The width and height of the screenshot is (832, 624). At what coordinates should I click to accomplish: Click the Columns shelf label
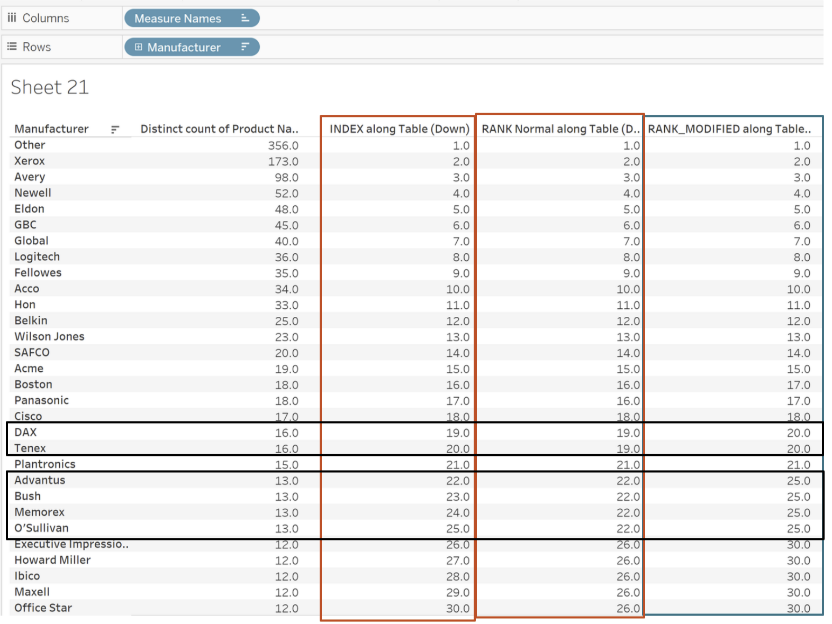46,18
